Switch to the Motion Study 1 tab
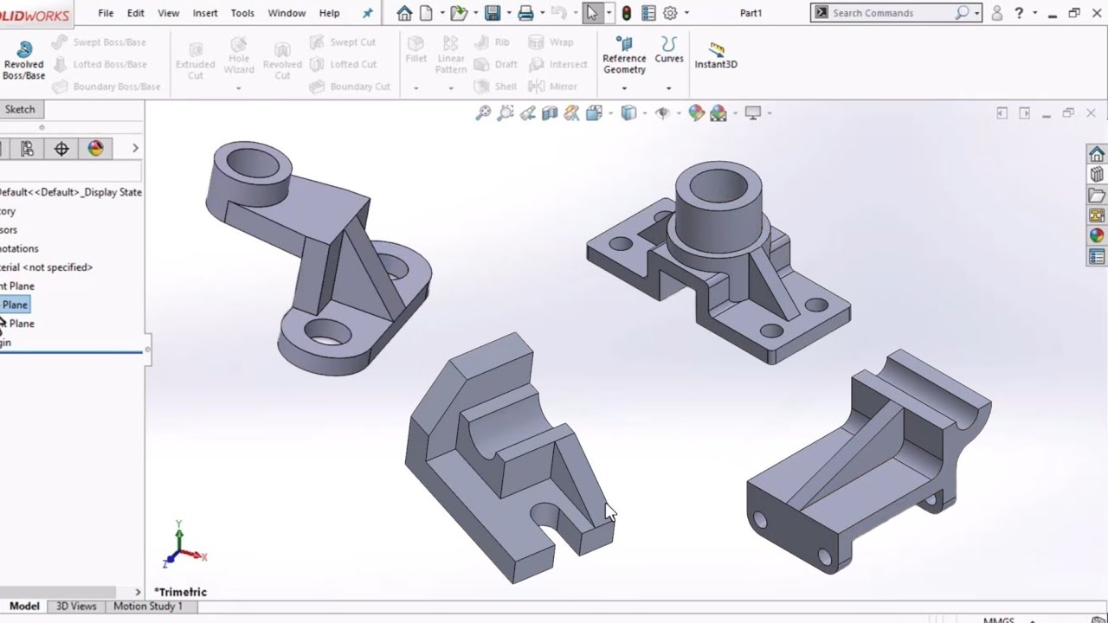Screen dimensions: 1108x623 (148, 607)
